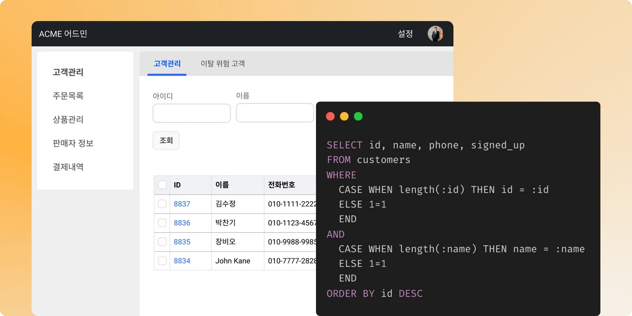Click the red close dot on code window
632x316 pixels.
tap(330, 116)
